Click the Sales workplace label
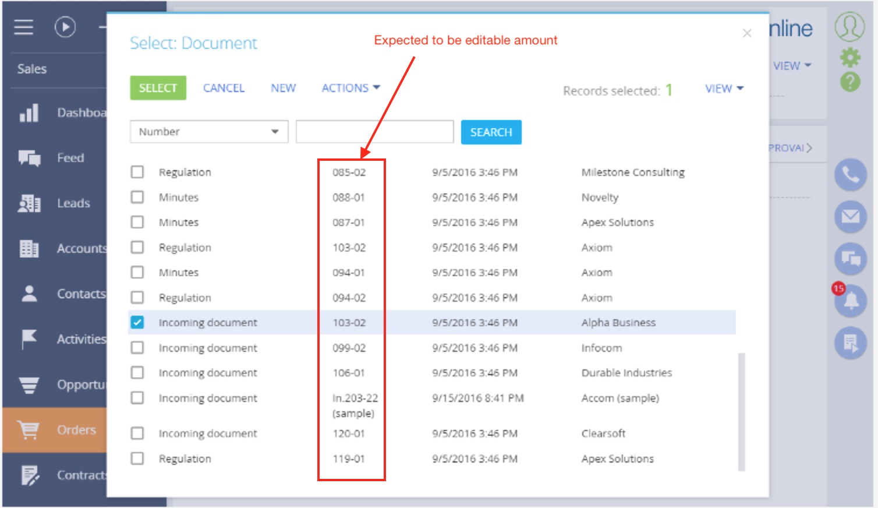This screenshot has width=878, height=508. tap(32, 69)
